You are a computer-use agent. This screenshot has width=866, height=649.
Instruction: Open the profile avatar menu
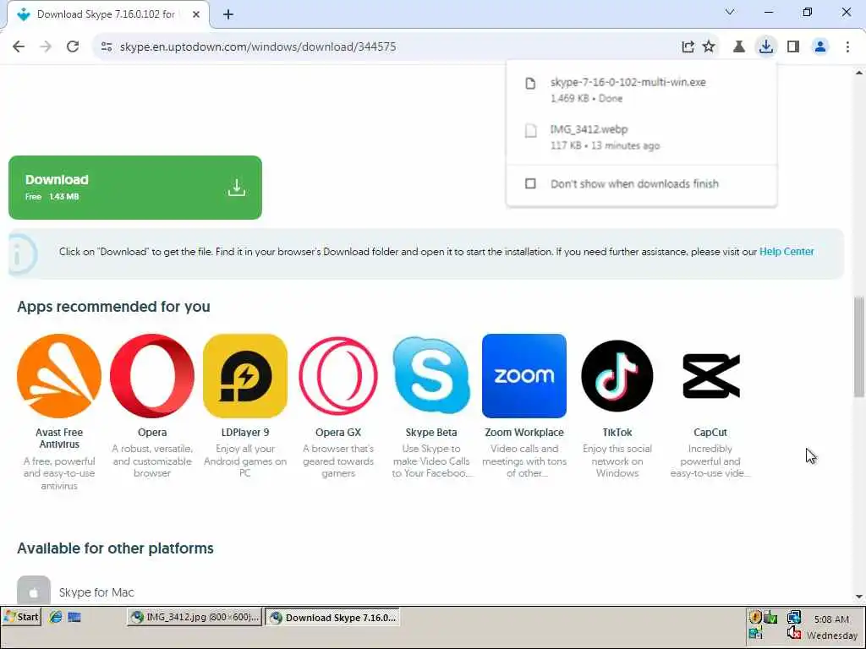click(x=820, y=47)
